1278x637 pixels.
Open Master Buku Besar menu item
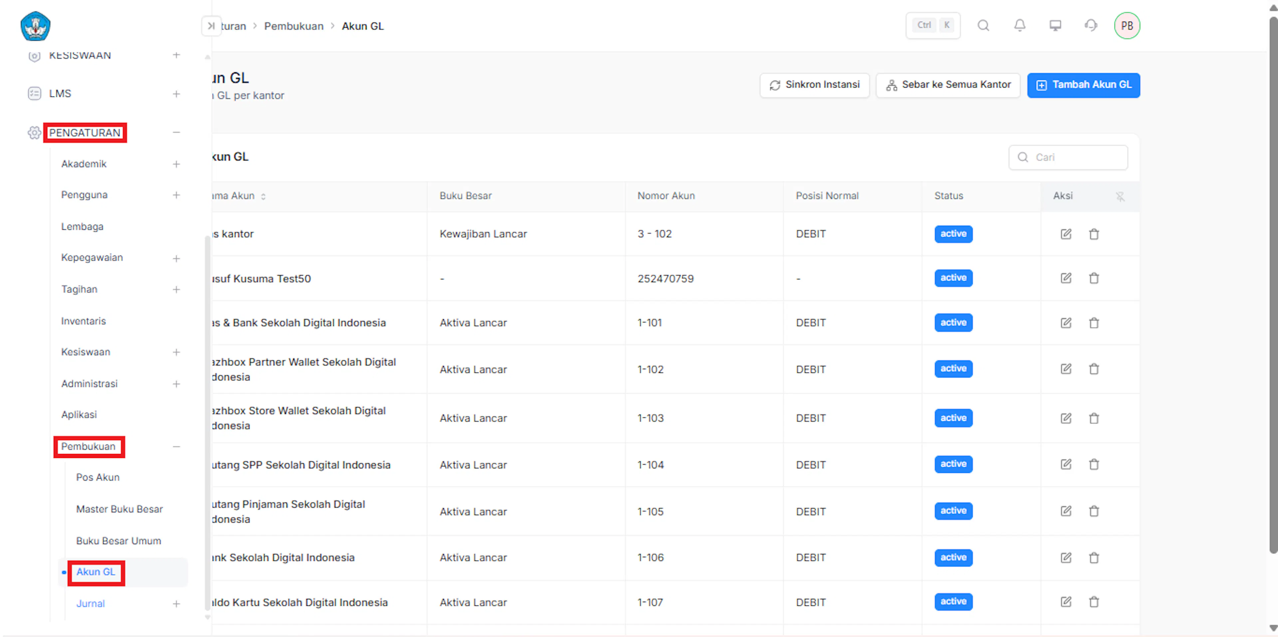[x=119, y=509]
